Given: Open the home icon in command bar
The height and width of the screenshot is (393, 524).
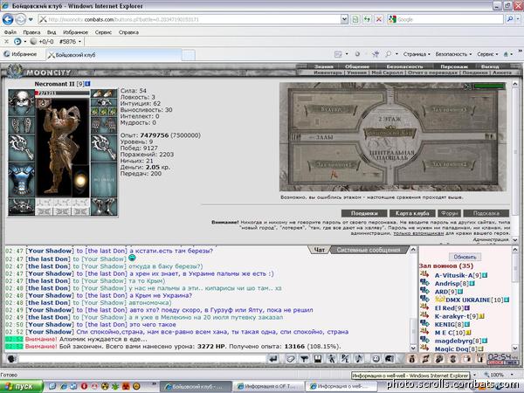Looking at the screenshot, I should [x=506, y=54].
